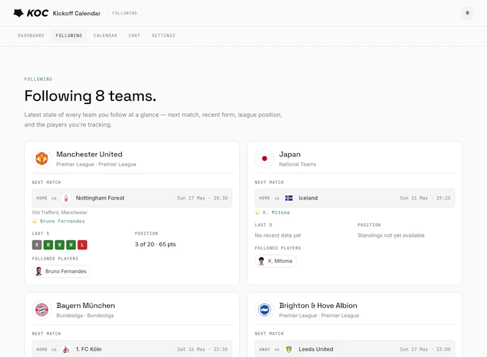Click 'Old Trafford, Manchester' venue text
Image resolution: width=487 pixels, height=357 pixels.
click(x=60, y=212)
